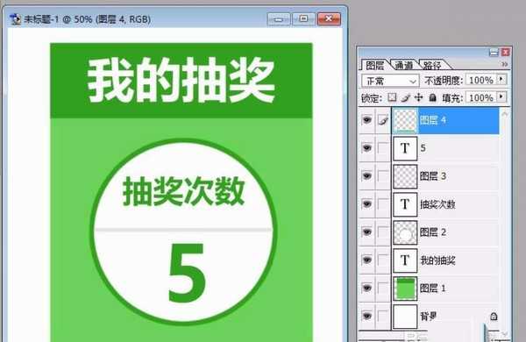
Task: Click layers list scrollbar up arrow
Action: [x=505, y=114]
